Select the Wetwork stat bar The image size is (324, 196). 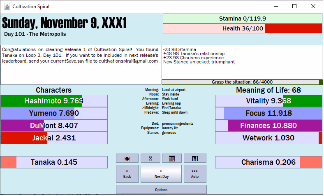(x=268, y=138)
